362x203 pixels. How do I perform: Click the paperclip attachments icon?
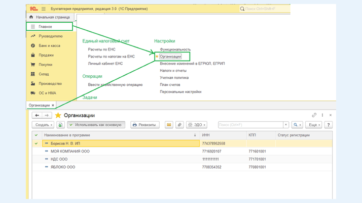click(179, 125)
